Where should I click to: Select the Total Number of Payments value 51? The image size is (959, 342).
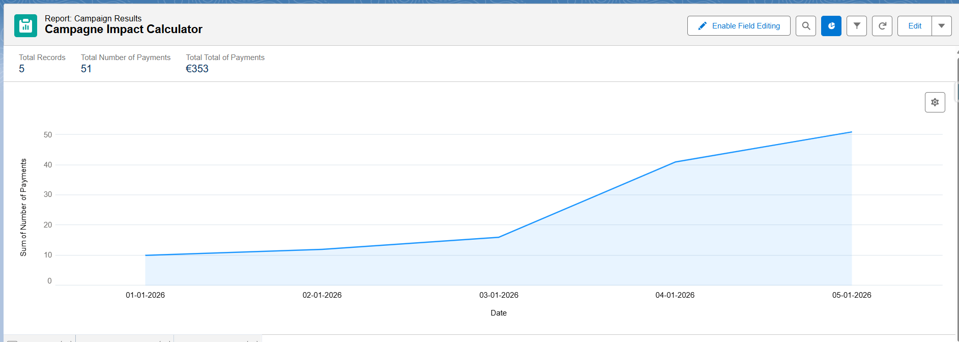tap(86, 69)
